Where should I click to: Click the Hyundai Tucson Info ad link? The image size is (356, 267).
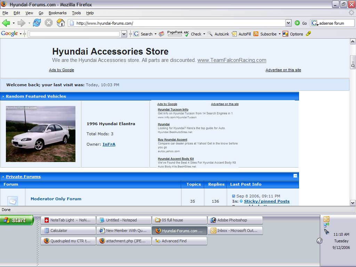pos(173,110)
